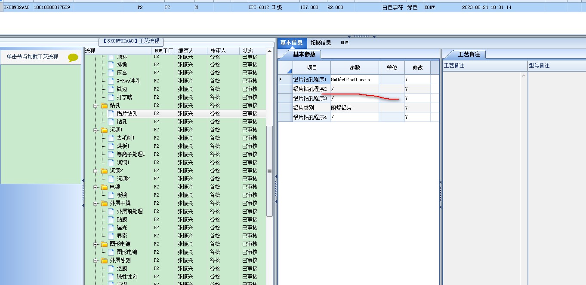Viewport: 586px width, 285px height.
Task: Click the yellow folder icon of 图形电镀
Action: (x=104, y=244)
